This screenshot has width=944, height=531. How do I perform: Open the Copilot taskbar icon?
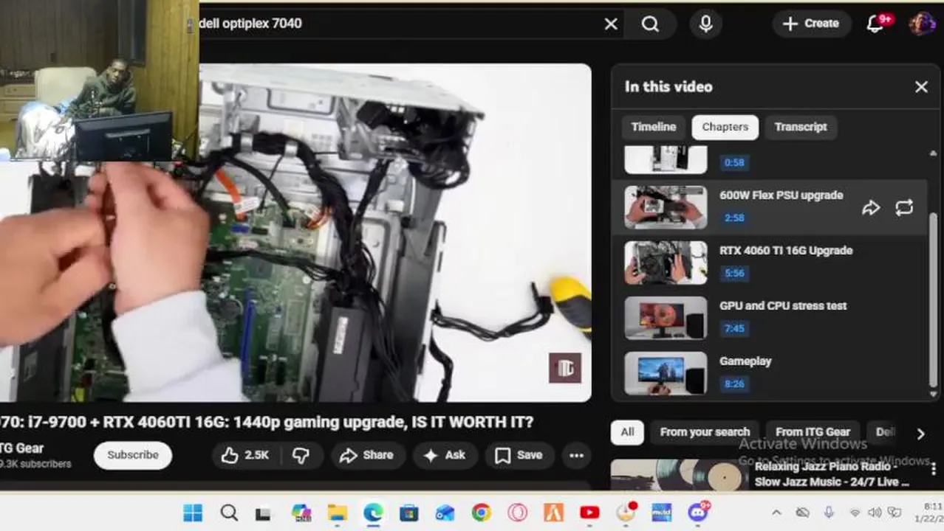(x=301, y=513)
